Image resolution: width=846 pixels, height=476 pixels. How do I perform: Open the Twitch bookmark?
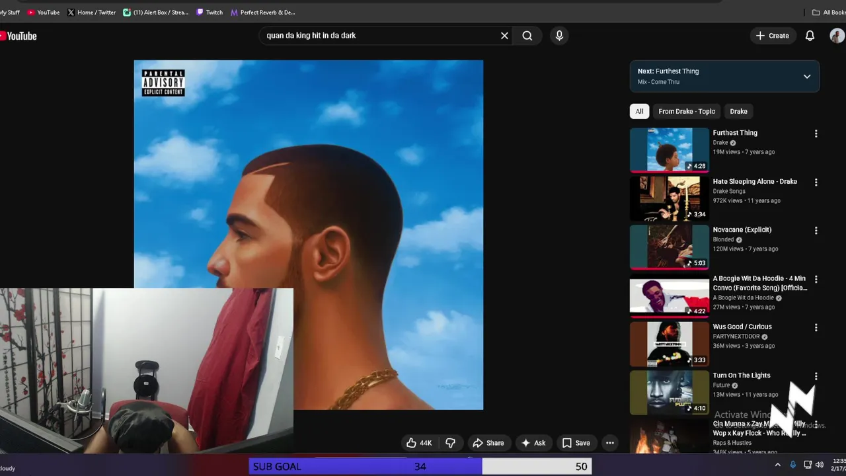(210, 12)
